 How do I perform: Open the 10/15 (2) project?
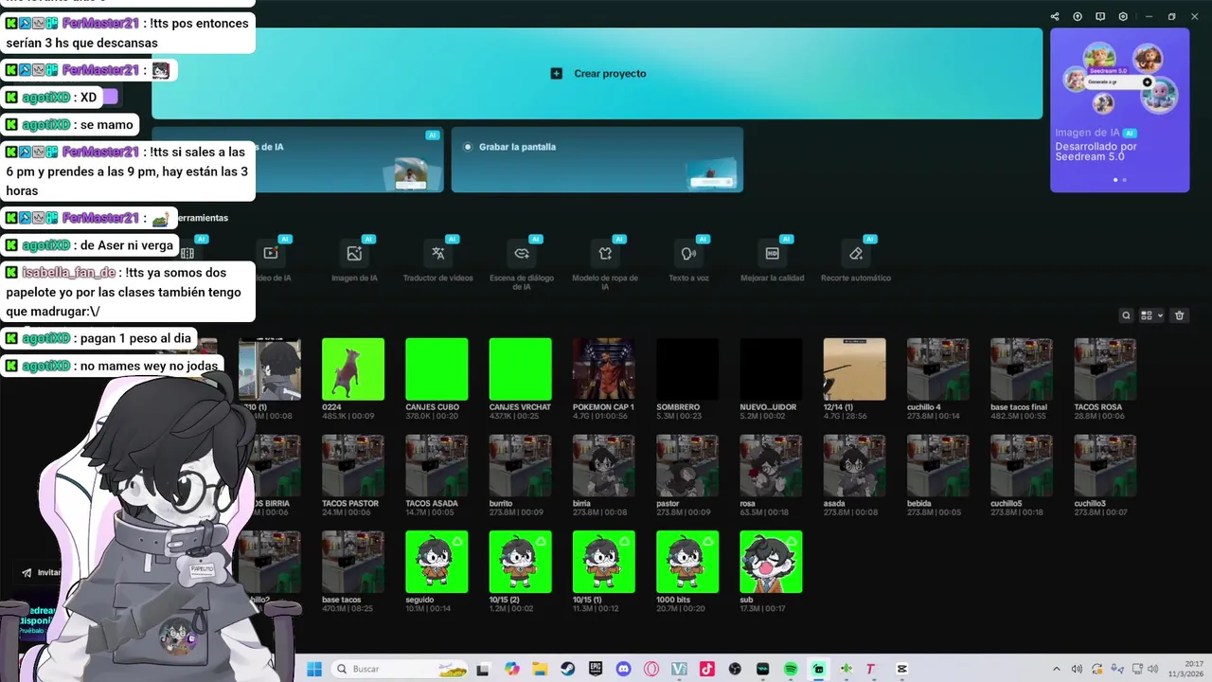tap(520, 562)
